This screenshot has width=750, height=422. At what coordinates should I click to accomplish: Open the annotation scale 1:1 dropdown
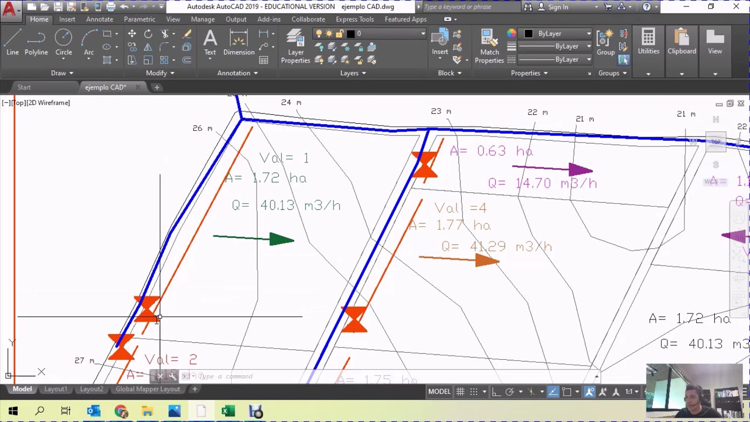[632, 392]
